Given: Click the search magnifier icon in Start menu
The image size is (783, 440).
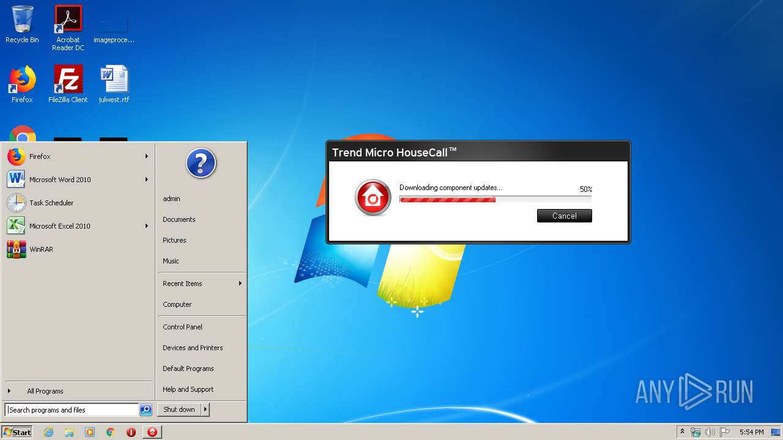Looking at the screenshot, I should [x=146, y=410].
